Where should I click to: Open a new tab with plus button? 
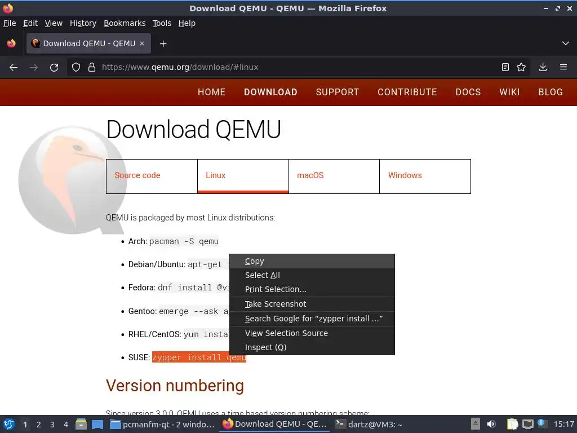[x=163, y=44]
